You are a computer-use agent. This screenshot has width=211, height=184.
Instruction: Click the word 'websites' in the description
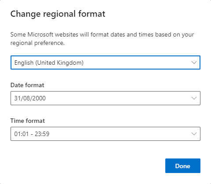tap(66, 35)
